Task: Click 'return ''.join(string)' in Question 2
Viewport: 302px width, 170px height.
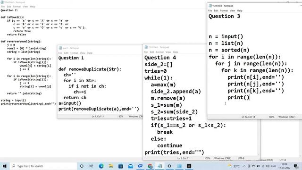Action: coord(24,93)
